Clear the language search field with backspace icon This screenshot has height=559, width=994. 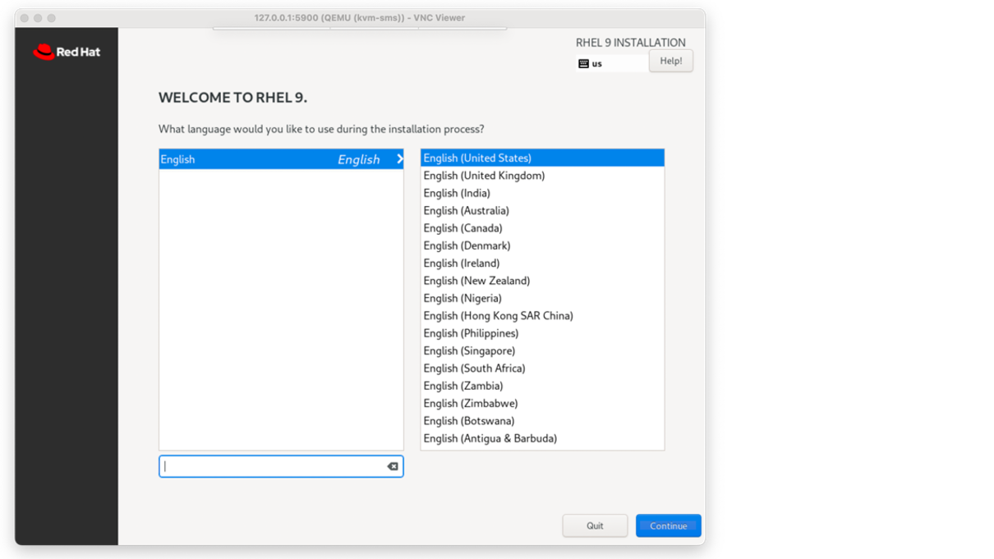pos(393,466)
